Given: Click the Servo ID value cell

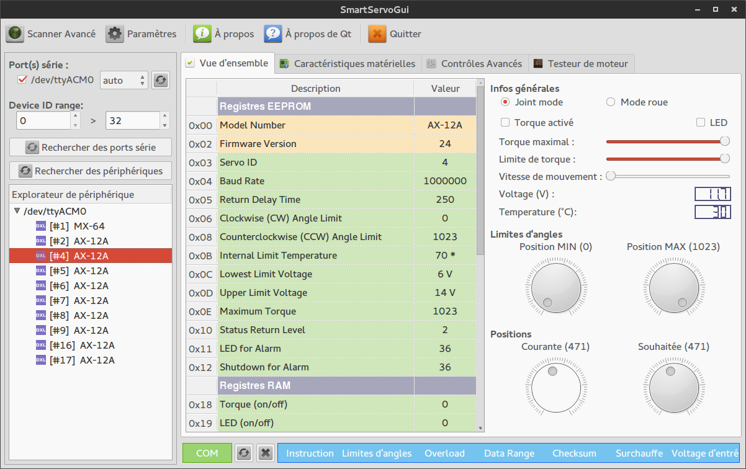Looking at the screenshot, I should [445, 163].
